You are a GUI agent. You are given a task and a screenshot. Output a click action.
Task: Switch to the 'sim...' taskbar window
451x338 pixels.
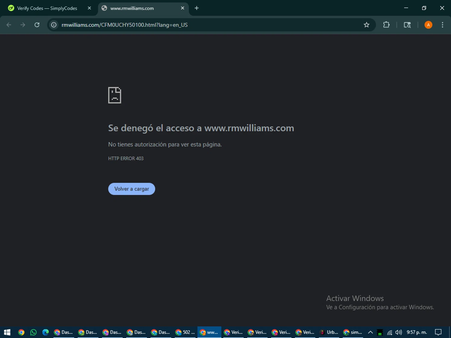point(353,332)
